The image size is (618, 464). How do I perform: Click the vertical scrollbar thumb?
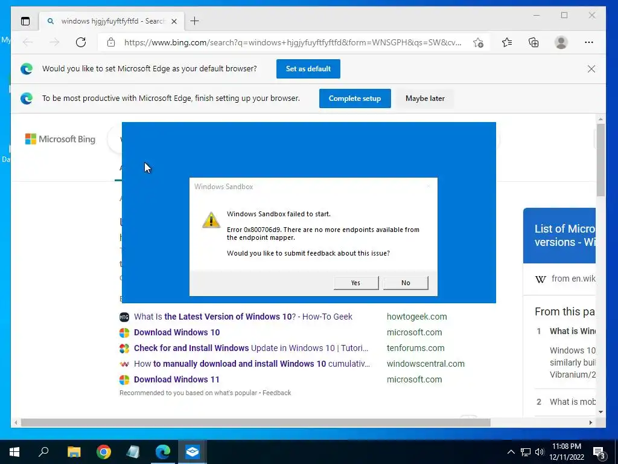click(x=600, y=159)
